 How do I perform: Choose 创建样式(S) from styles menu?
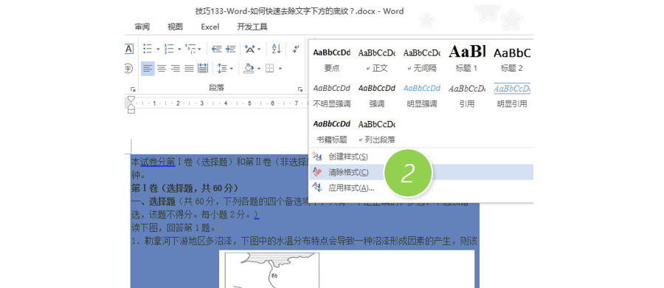pyautogui.click(x=421, y=157)
